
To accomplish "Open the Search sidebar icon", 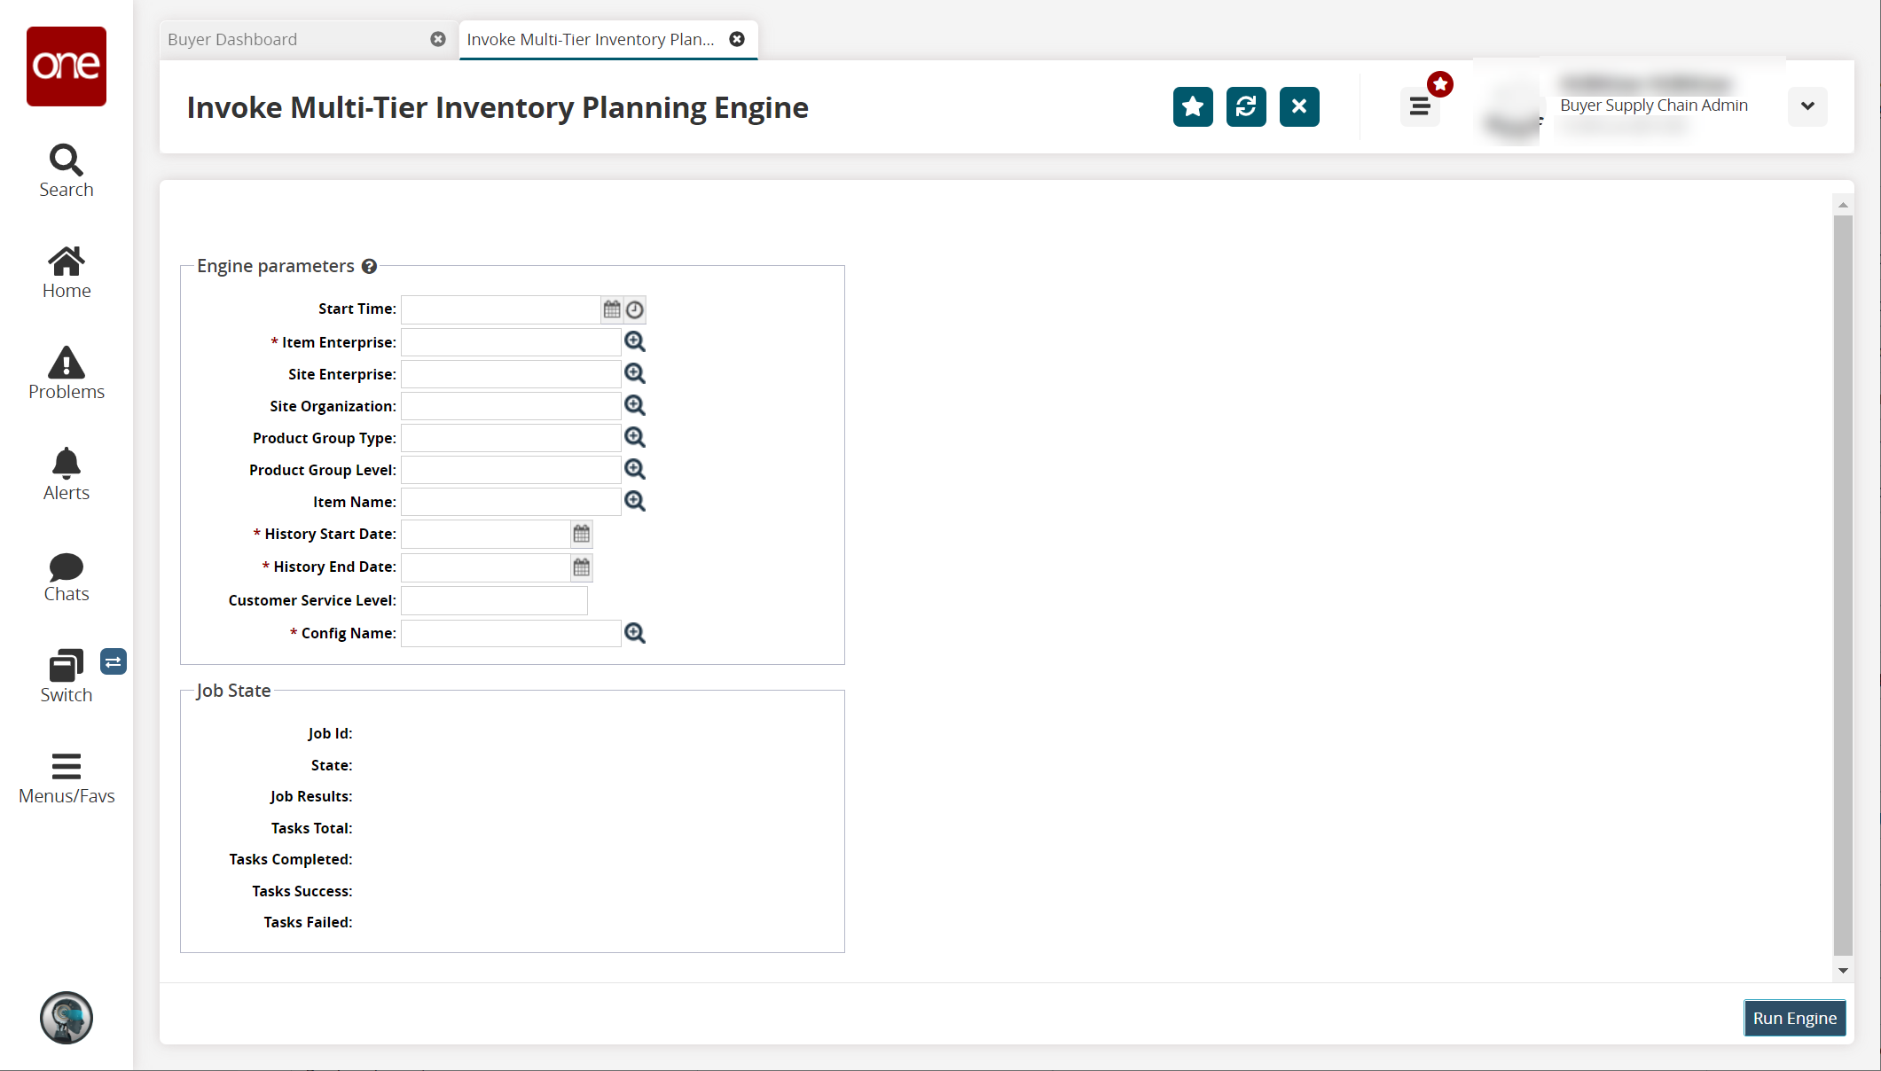I will [67, 170].
